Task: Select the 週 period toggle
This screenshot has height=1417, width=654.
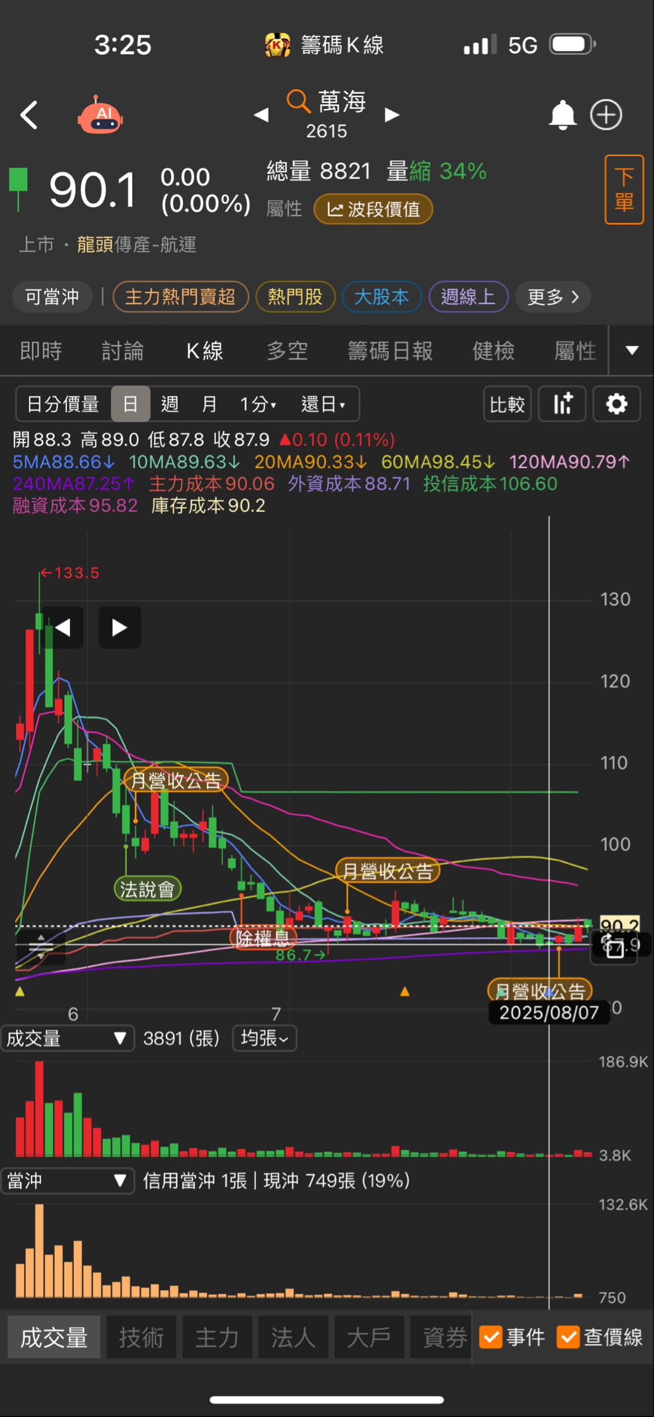Action: pos(170,404)
